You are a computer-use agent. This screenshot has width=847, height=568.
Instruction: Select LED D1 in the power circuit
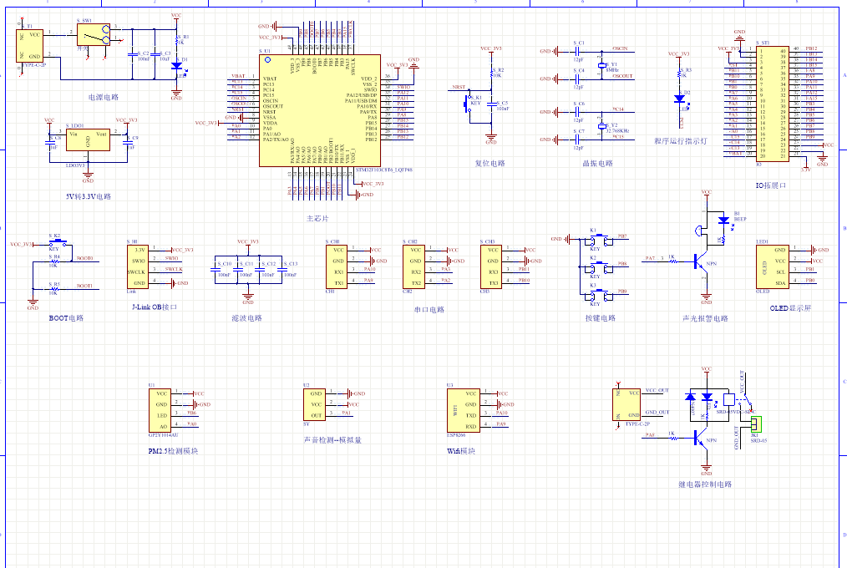point(176,65)
